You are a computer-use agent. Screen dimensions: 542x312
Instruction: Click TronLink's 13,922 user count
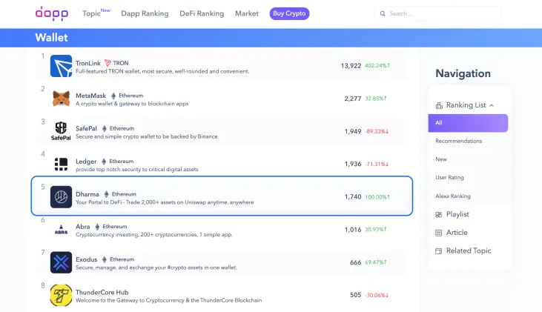coord(351,66)
